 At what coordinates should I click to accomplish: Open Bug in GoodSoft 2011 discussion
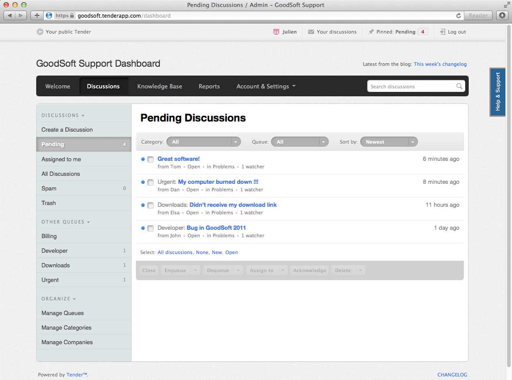coord(216,228)
